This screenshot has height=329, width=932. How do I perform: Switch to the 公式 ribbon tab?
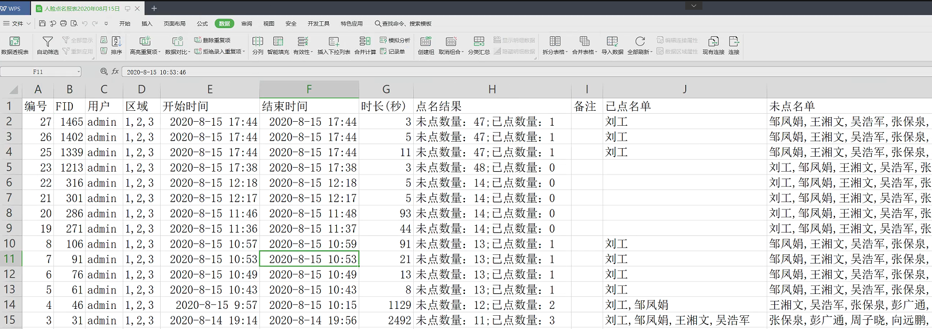click(x=202, y=24)
